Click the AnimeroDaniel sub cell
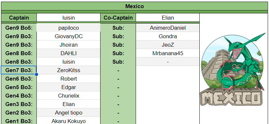The width and height of the screenshot is (269, 124). point(168,28)
